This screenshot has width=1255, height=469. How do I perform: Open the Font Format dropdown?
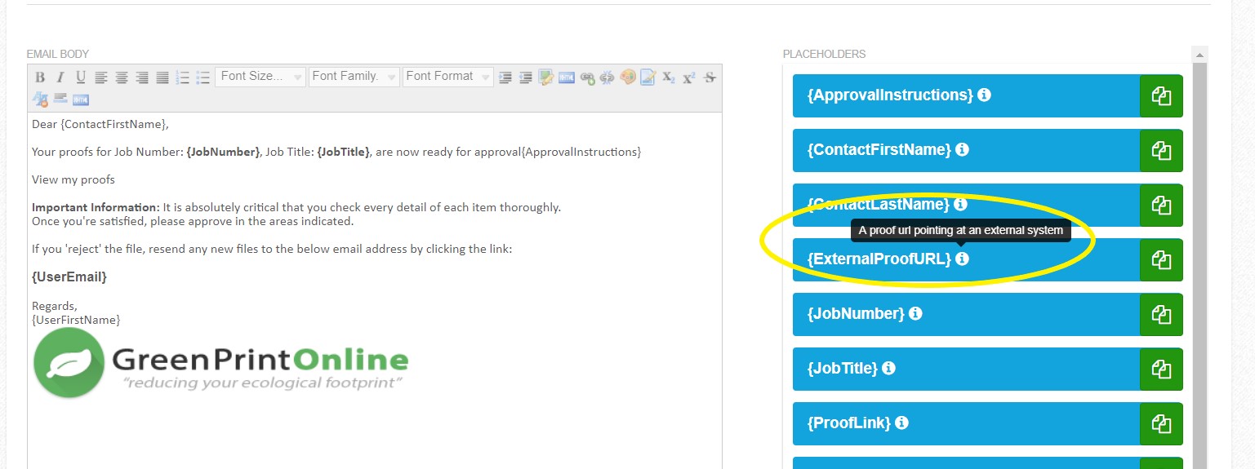pos(448,77)
